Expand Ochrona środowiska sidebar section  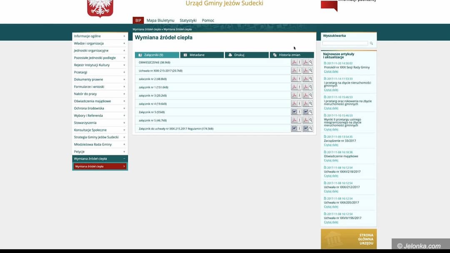[124, 108]
